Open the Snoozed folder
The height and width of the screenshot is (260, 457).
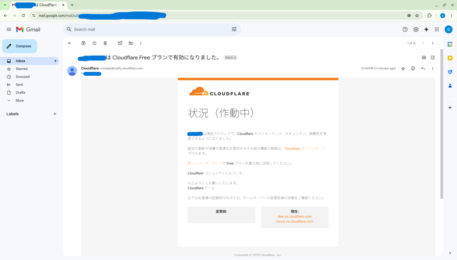[x=30, y=77]
